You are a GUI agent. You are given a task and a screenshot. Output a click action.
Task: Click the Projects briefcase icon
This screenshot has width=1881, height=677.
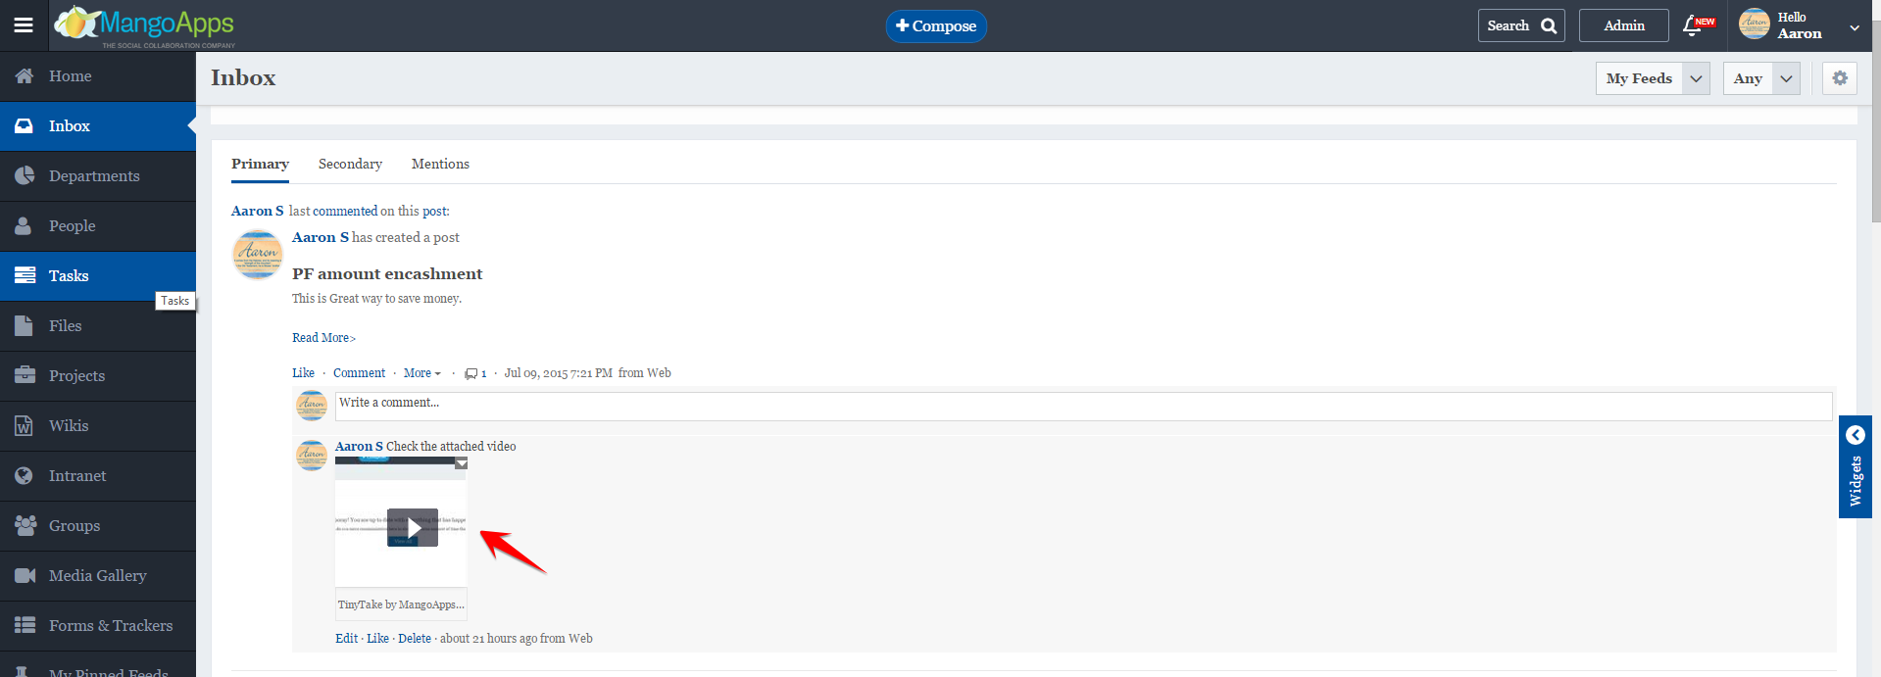coord(25,376)
